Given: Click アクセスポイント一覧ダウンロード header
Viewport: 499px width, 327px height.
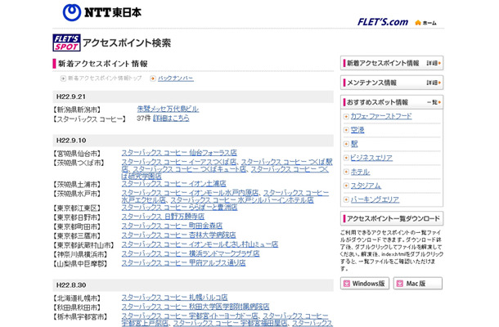Looking at the screenshot, I should pyautogui.click(x=392, y=218).
